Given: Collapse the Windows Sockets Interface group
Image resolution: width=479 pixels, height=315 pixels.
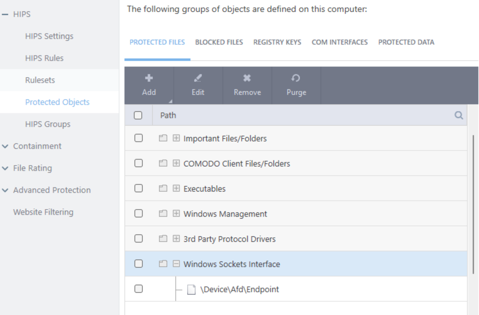Looking at the screenshot, I should pos(176,264).
